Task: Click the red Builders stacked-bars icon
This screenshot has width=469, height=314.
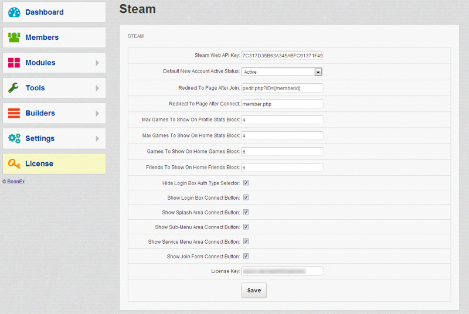Action: point(14,113)
